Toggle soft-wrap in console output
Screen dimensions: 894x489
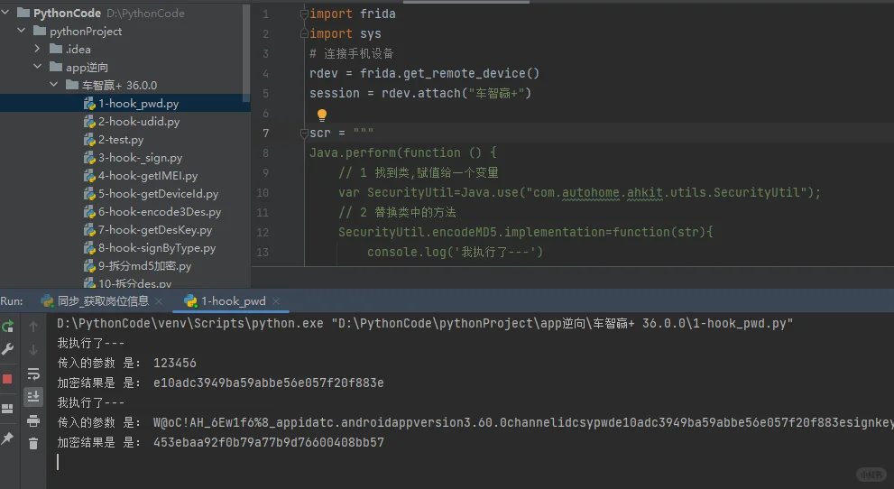33,374
